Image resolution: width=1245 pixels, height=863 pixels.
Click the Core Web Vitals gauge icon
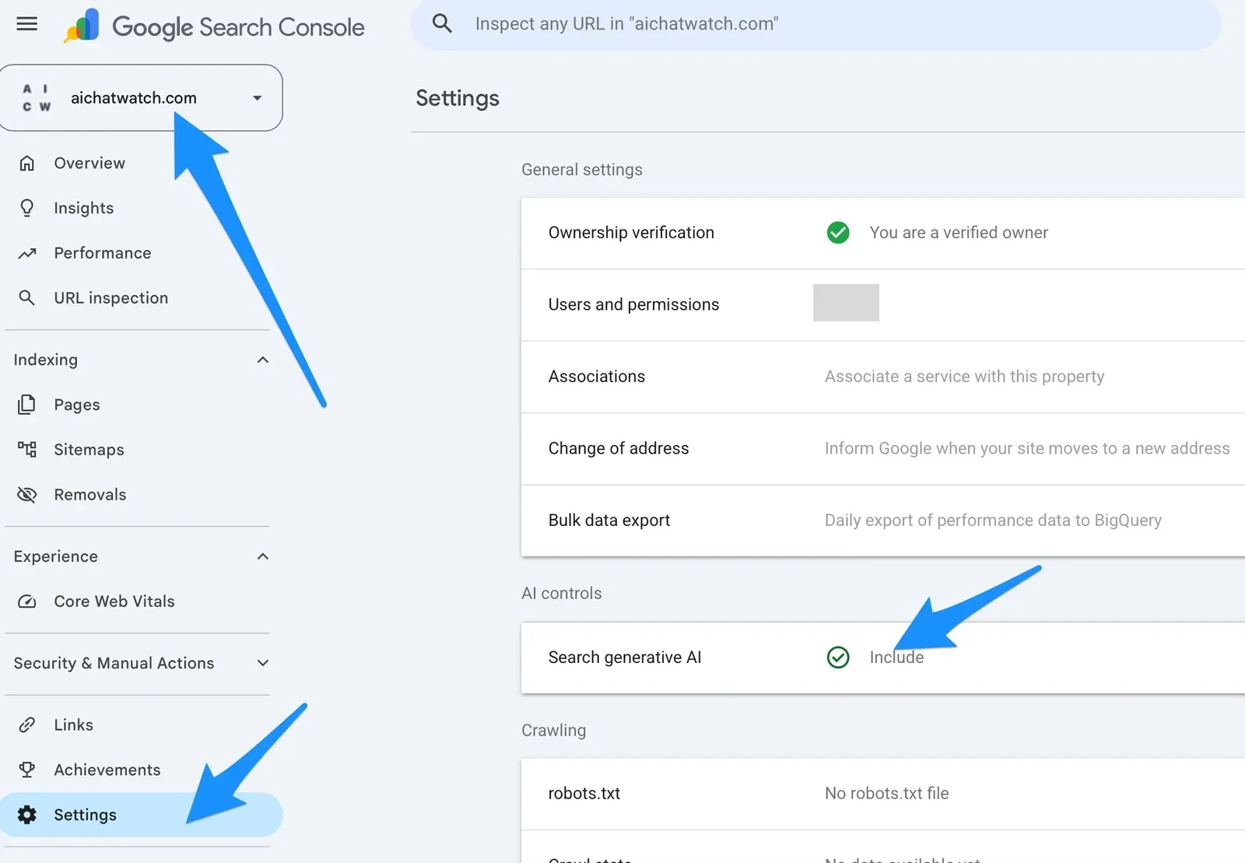(x=27, y=602)
